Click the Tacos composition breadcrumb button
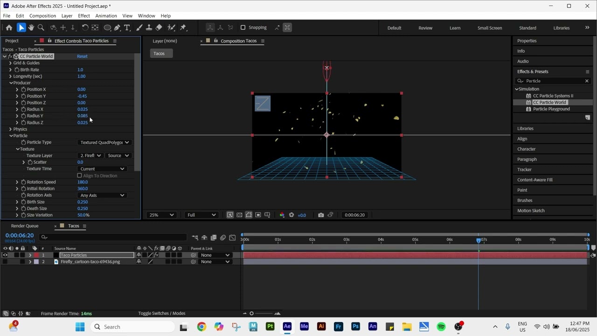Viewport: 597px width, 336px height. [x=161, y=53]
